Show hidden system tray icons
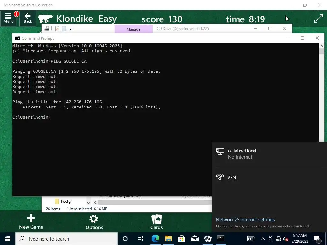The height and width of the screenshot is (245, 327). (263, 239)
